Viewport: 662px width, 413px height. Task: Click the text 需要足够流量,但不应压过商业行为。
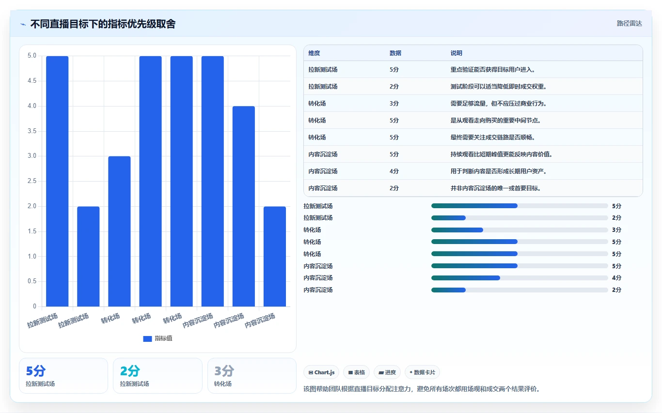pyautogui.click(x=499, y=104)
